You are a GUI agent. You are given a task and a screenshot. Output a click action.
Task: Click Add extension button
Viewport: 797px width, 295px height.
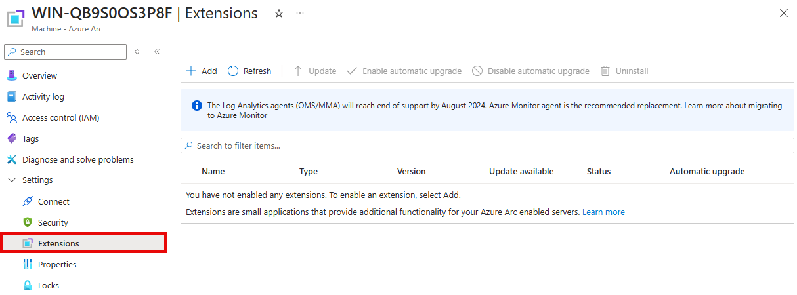(202, 71)
